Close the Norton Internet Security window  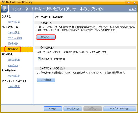[x=135, y=2]
